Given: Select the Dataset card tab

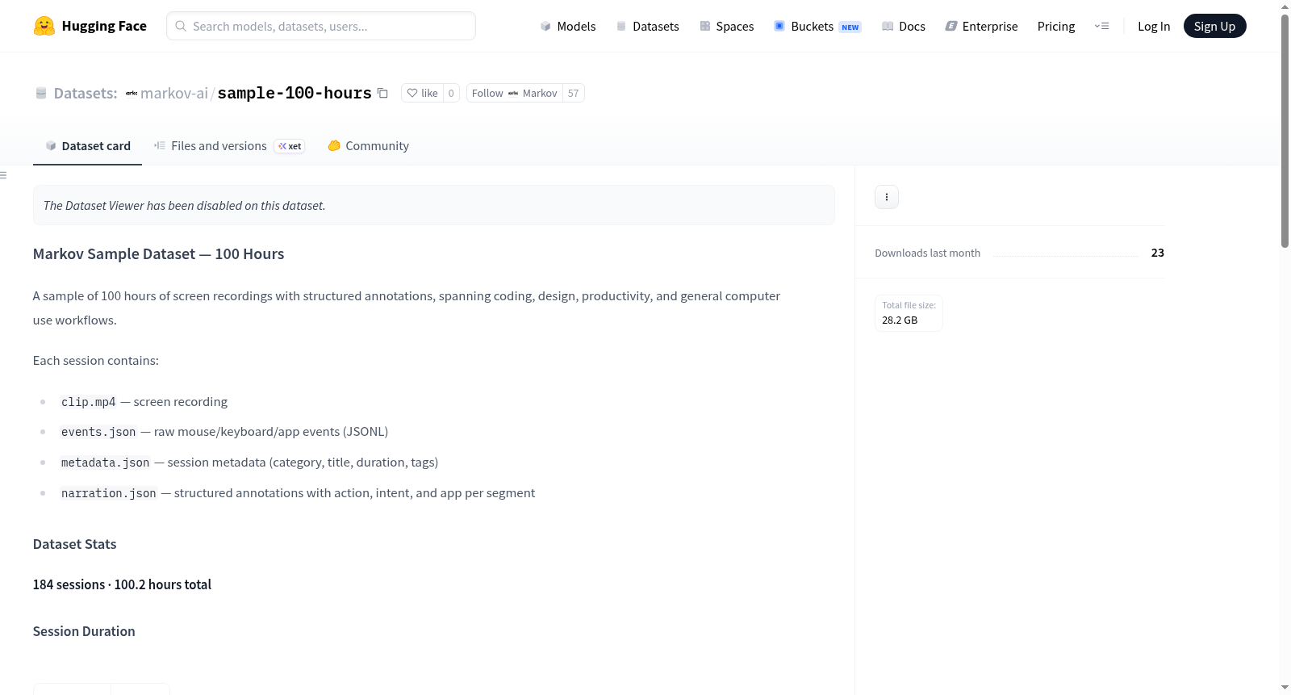Looking at the screenshot, I should click(88, 146).
